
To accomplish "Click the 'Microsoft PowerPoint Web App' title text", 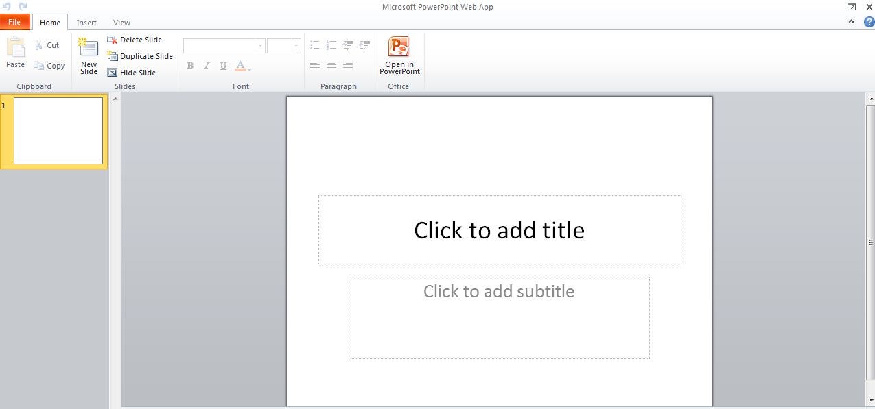I will click(x=438, y=7).
